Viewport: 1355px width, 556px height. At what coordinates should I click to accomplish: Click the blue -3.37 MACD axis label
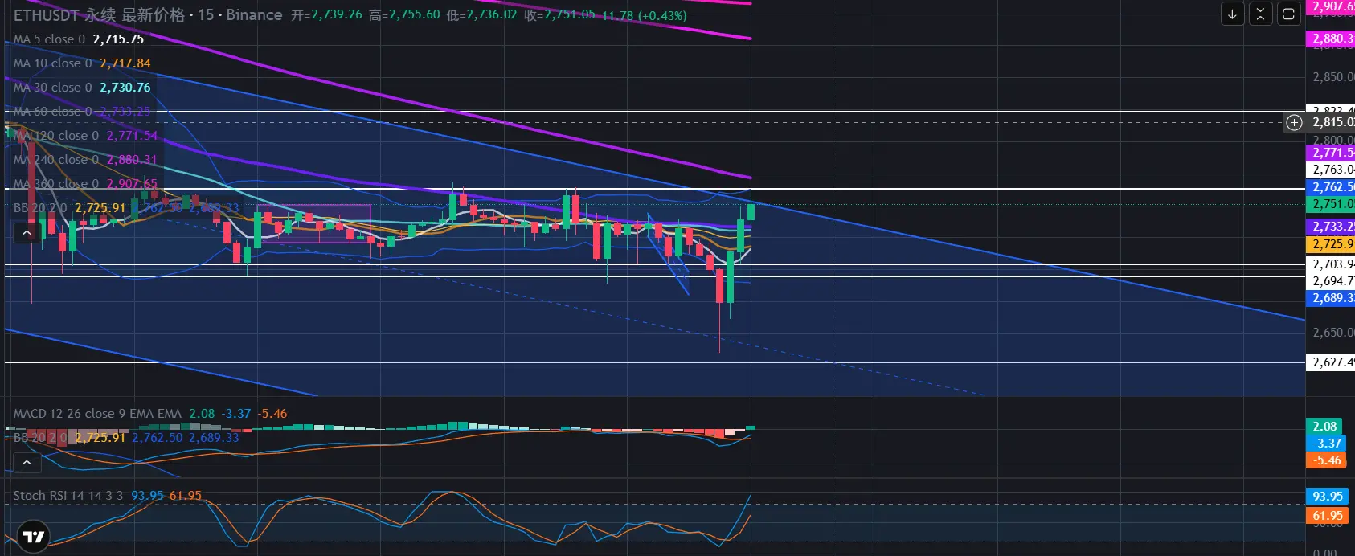[x=1324, y=444]
